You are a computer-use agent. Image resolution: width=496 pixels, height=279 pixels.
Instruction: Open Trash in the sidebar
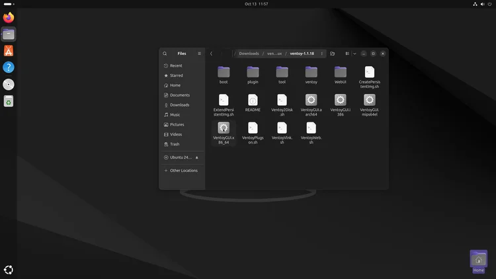[182, 144]
